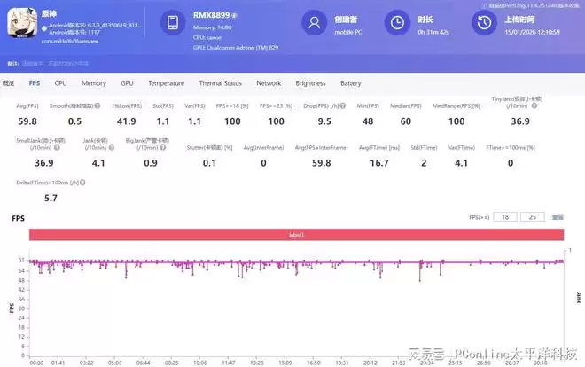Open the Battery tab
585x367 pixels.
[350, 83]
